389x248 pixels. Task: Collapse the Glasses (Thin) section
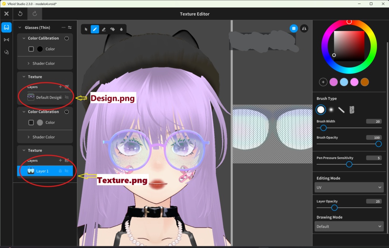tap(20, 27)
